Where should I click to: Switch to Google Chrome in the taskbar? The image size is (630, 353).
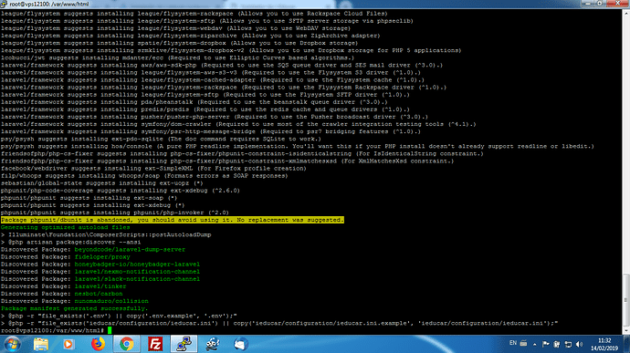coord(127,344)
